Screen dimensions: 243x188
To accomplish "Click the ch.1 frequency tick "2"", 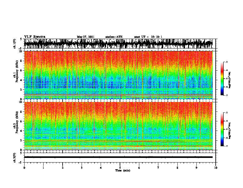I will (21, 90).
